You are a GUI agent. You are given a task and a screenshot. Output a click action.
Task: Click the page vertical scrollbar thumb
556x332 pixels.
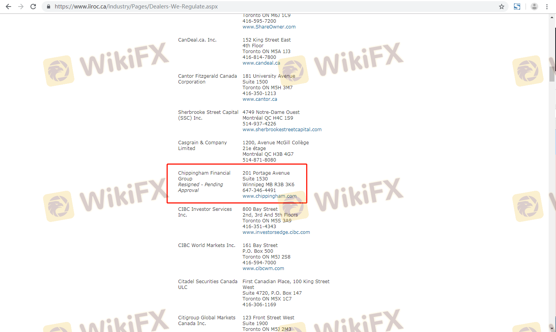(x=552, y=74)
